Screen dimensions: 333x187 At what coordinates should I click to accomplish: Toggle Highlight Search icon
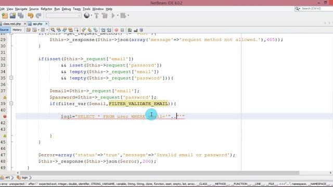tap(70, 30)
